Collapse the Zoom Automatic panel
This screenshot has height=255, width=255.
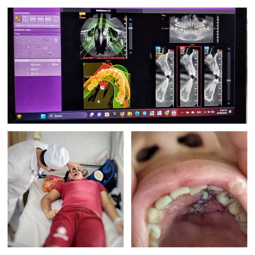(x=58, y=13)
